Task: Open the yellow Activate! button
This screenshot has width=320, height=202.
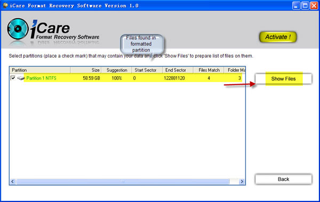Action: pos(278,37)
